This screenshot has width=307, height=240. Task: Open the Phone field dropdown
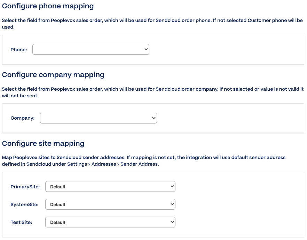(x=90, y=50)
